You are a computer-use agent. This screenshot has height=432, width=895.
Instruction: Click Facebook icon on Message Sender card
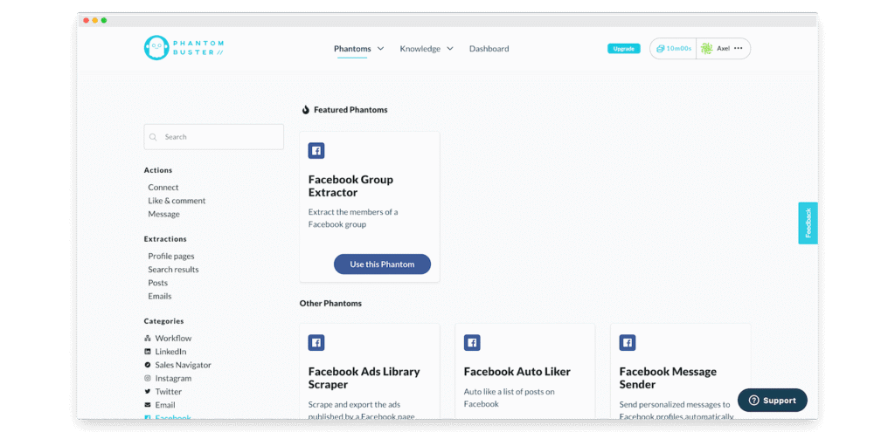(628, 342)
